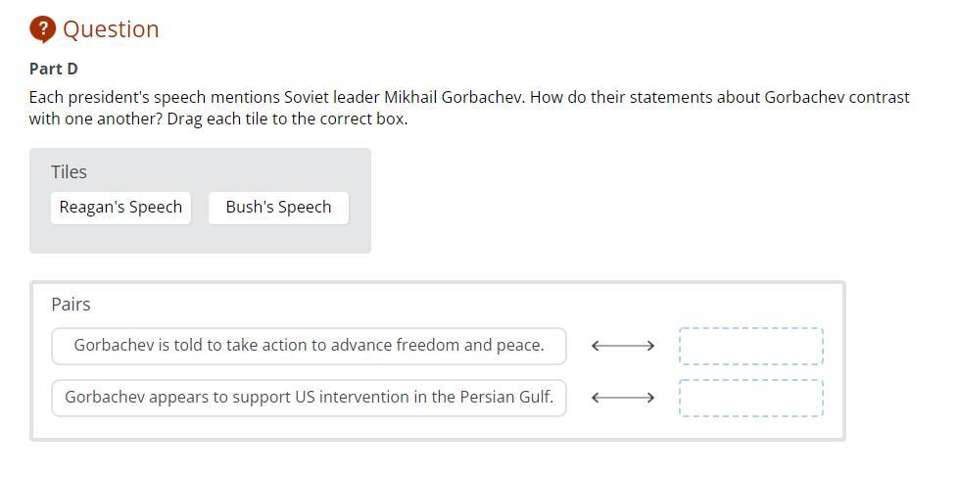959x477 pixels.
Task: Click the Pairs panel label
Action: (71, 305)
